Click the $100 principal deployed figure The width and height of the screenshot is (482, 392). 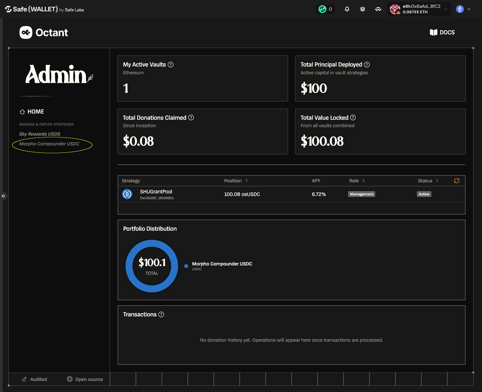314,88
